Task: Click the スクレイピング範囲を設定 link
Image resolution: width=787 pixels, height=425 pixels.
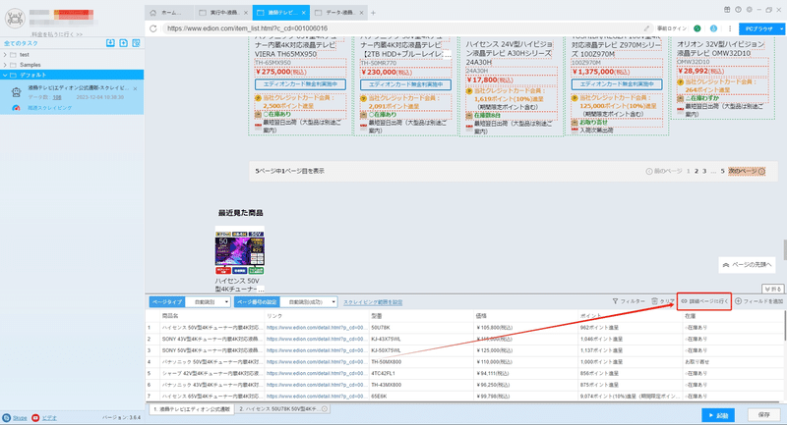Action: [373, 302]
